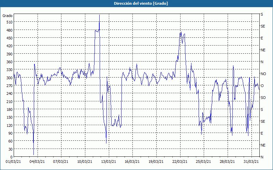Image resolution: width=273 pixels, height=170 pixels.
Task: Select the 13/03/21 x-axis date
Action: (109, 162)
